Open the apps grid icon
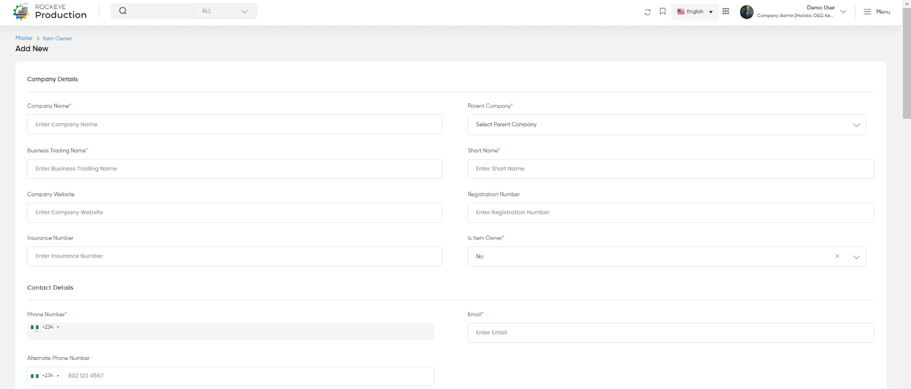 tap(725, 11)
